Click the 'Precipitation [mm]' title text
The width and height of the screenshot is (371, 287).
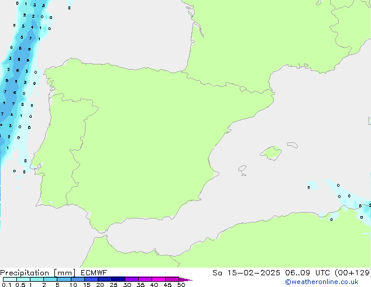[x=38, y=273]
